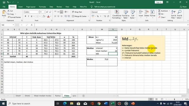This screenshot has height=106, width=189.
Task: Click horizontal scrollbar track
Action: point(150,96)
